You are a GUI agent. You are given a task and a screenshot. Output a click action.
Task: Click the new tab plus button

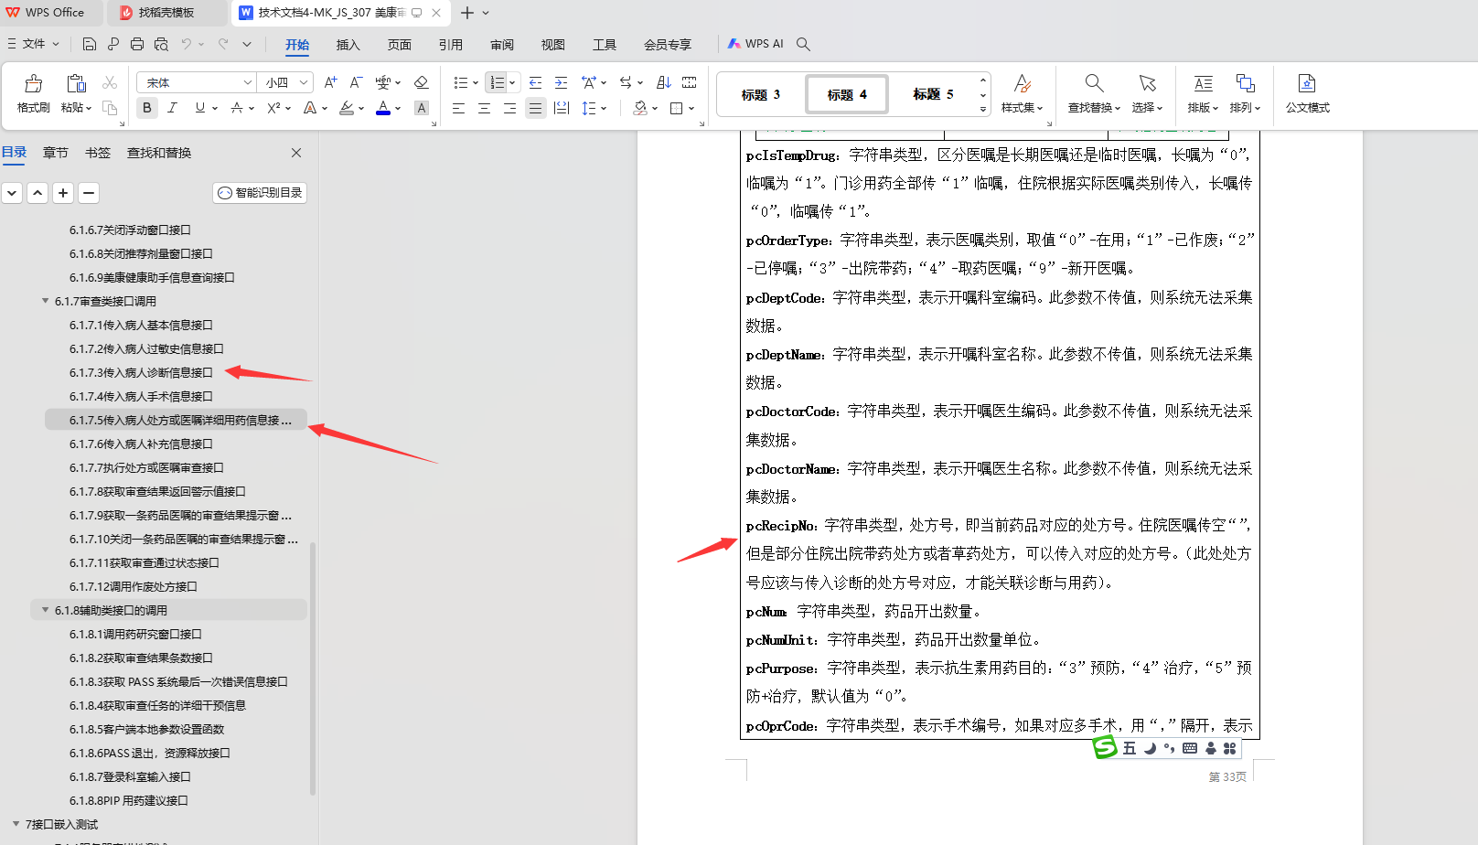[467, 13]
